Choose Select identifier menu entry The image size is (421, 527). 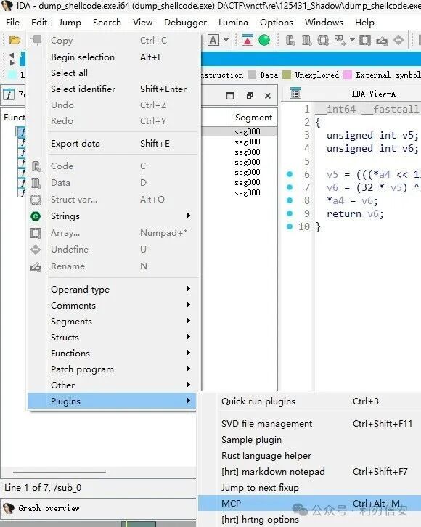(112, 89)
